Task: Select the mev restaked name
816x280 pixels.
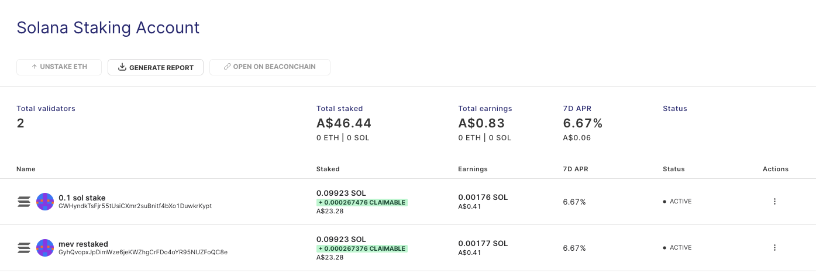Action: point(84,244)
